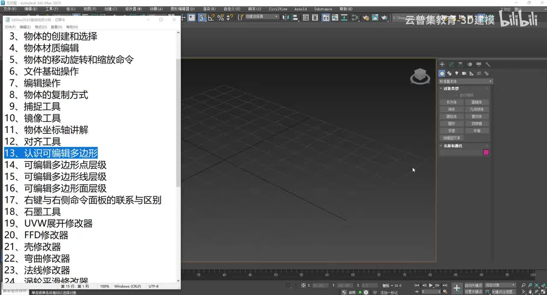
Task: Select the Cameras category icon
Action: (x=464, y=73)
